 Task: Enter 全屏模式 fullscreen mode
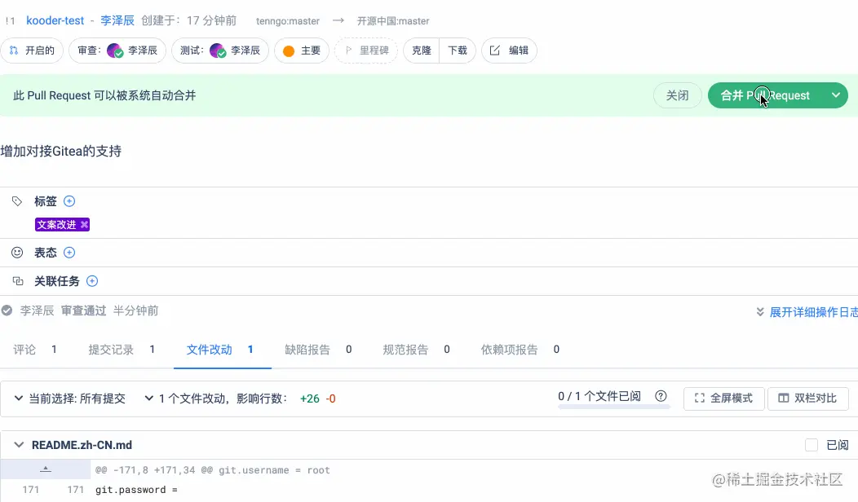(723, 399)
